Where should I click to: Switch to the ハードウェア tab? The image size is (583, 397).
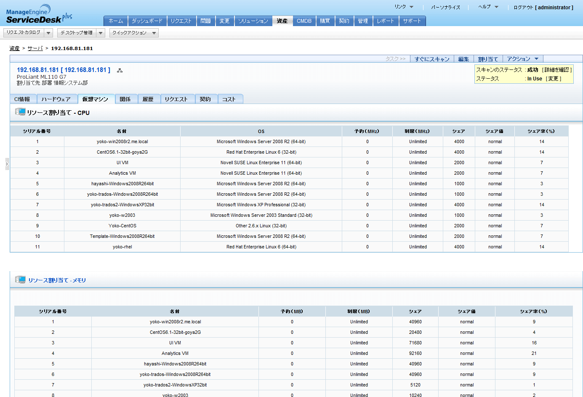(56, 99)
